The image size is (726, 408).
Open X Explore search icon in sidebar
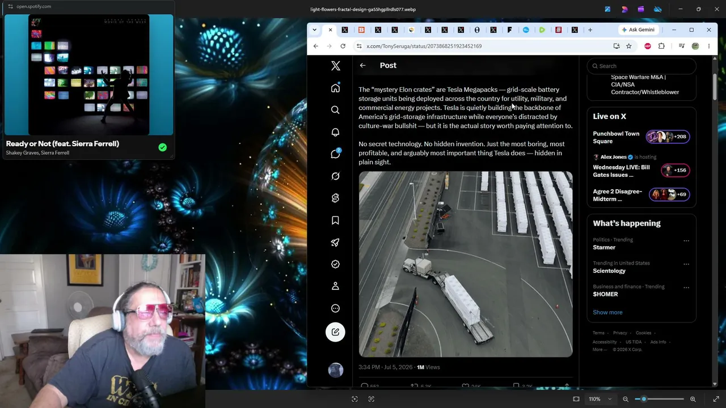click(335, 110)
